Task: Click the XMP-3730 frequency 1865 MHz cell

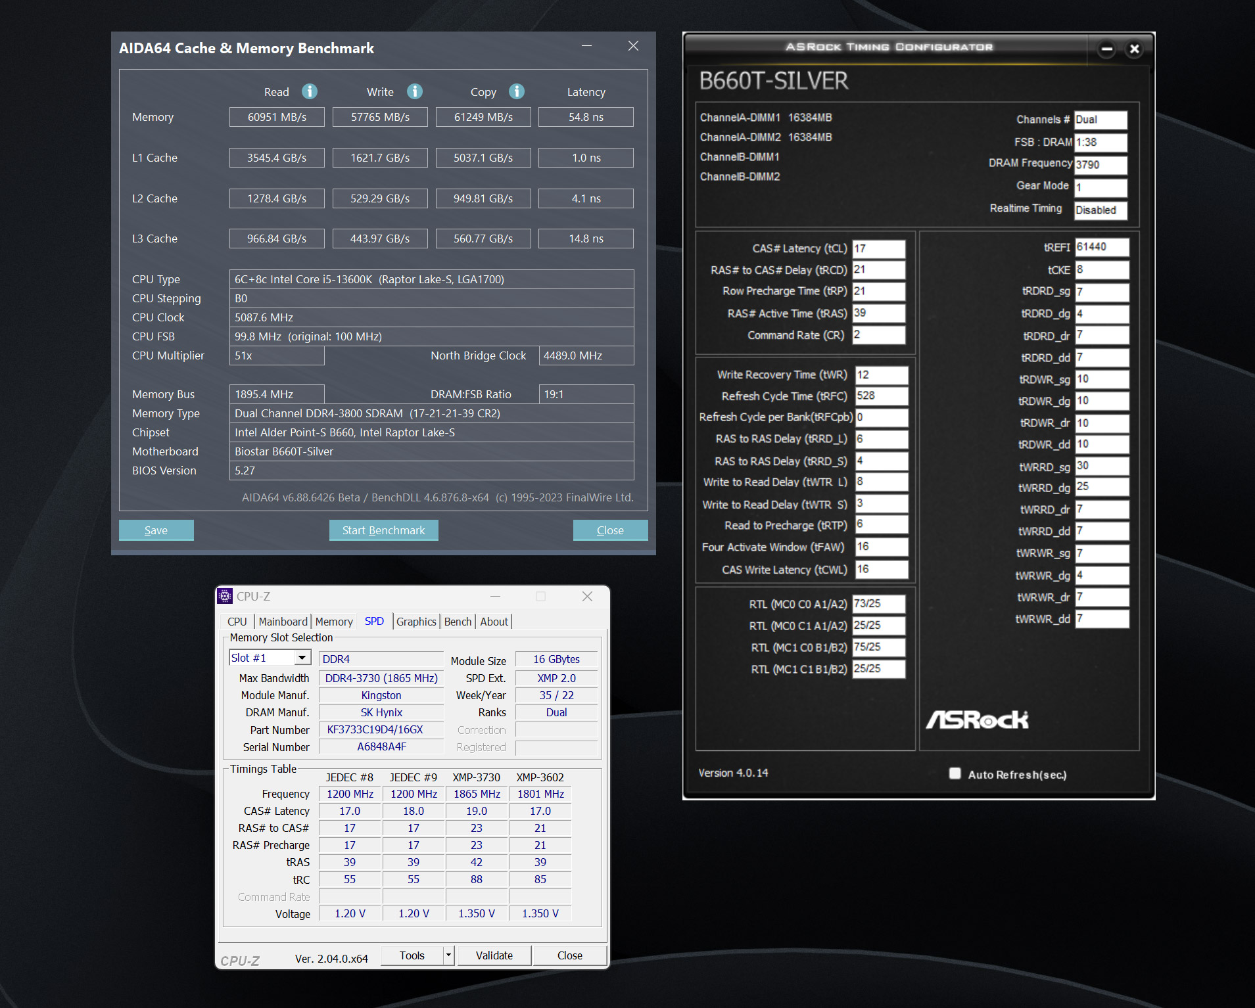Action: 477,794
